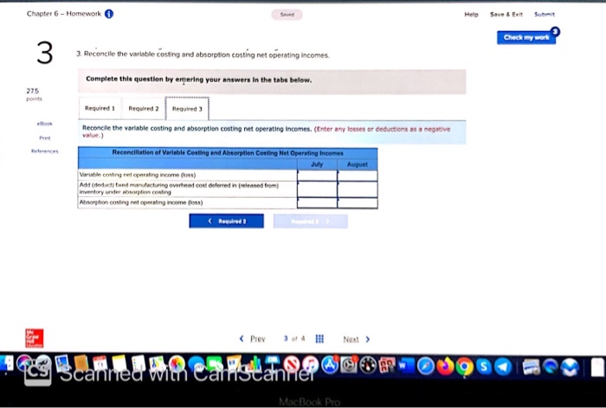Image resolution: width=606 pixels, height=408 pixels.
Task: Open the Help link
Action: (471, 15)
